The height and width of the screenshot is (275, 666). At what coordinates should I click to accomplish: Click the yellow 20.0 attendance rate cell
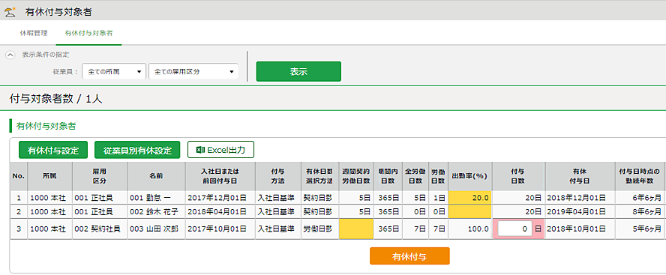469,198
